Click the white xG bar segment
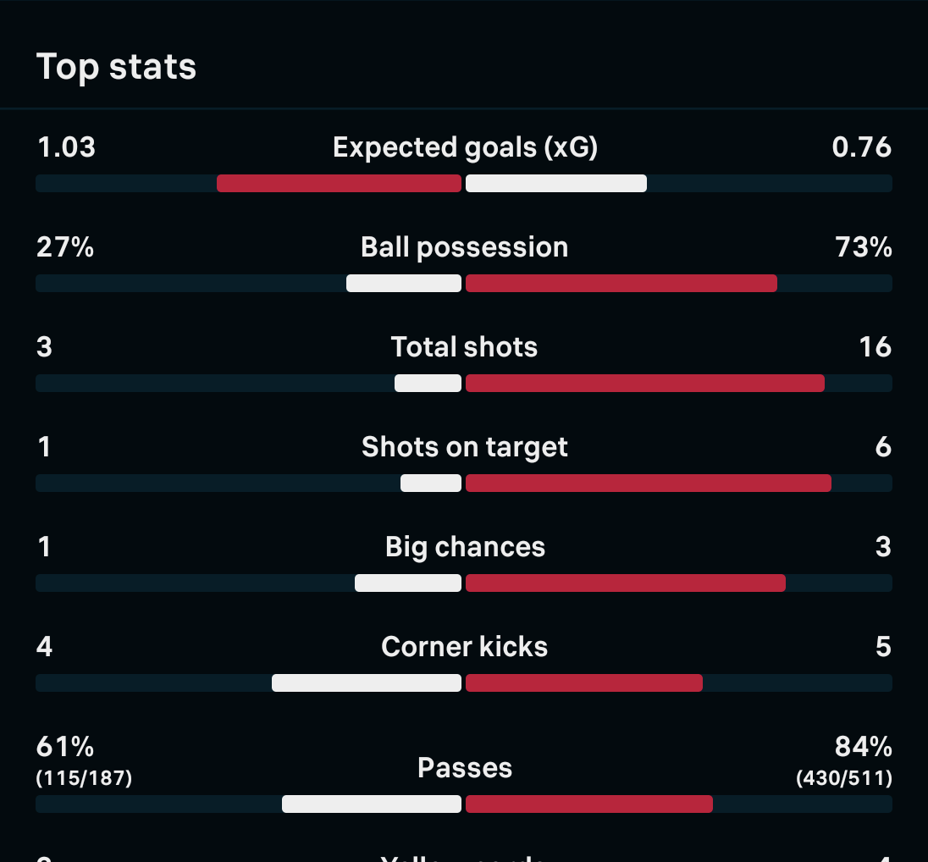The height and width of the screenshot is (862, 928). tap(556, 183)
